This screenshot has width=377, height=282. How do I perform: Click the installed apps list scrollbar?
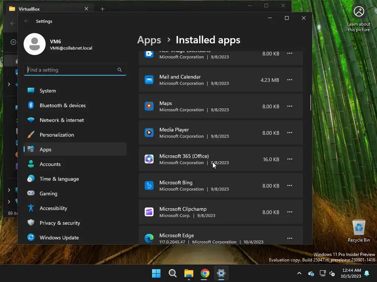coord(311,103)
